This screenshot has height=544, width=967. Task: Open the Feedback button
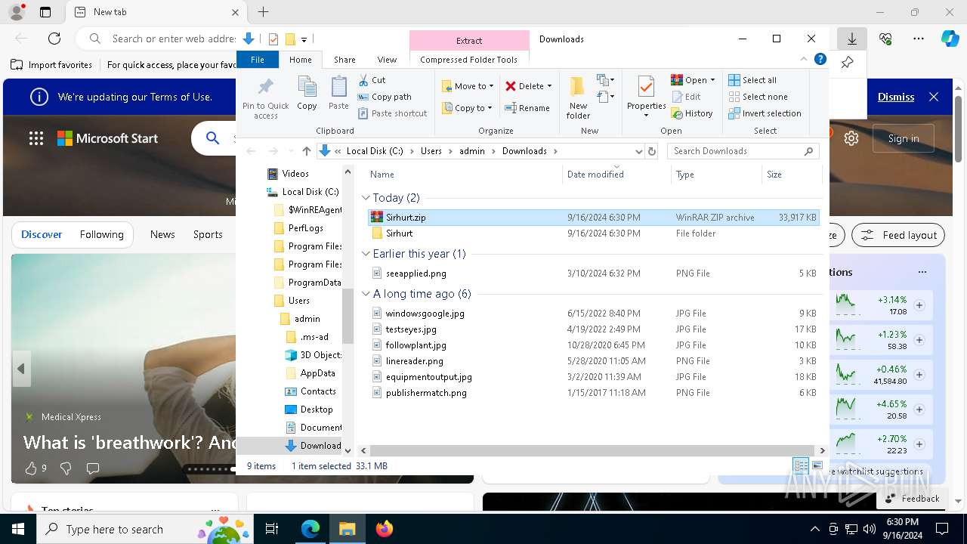(x=912, y=499)
